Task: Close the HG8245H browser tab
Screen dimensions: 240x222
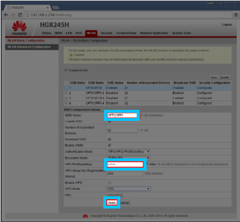Action: pyautogui.click(x=47, y=8)
